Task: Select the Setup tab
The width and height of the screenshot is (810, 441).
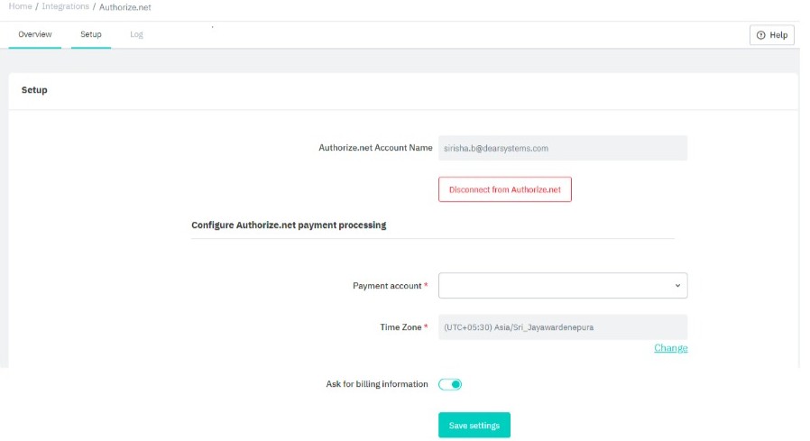Action: point(91,34)
